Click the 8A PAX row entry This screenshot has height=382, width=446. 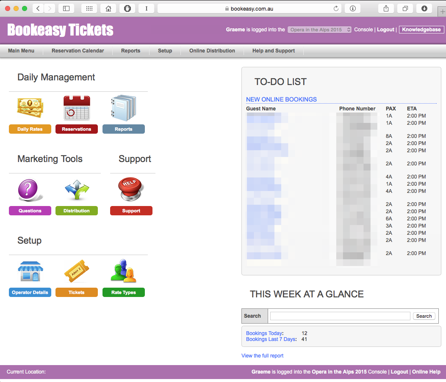click(389, 136)
